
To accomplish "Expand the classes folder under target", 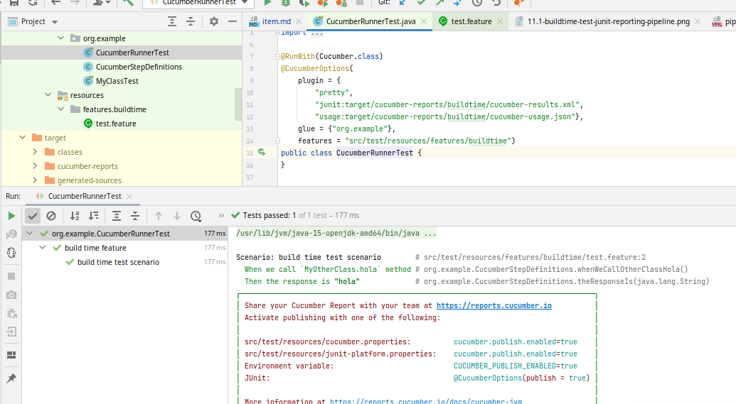I will [x=35, y=152].
